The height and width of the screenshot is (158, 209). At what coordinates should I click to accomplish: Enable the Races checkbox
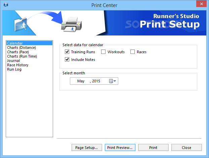(132, 52)
